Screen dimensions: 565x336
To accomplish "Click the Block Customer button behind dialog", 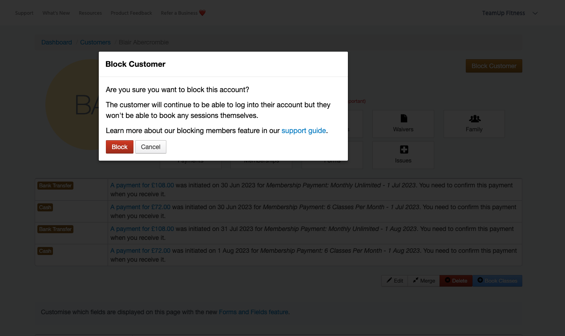I will [494, 66].
